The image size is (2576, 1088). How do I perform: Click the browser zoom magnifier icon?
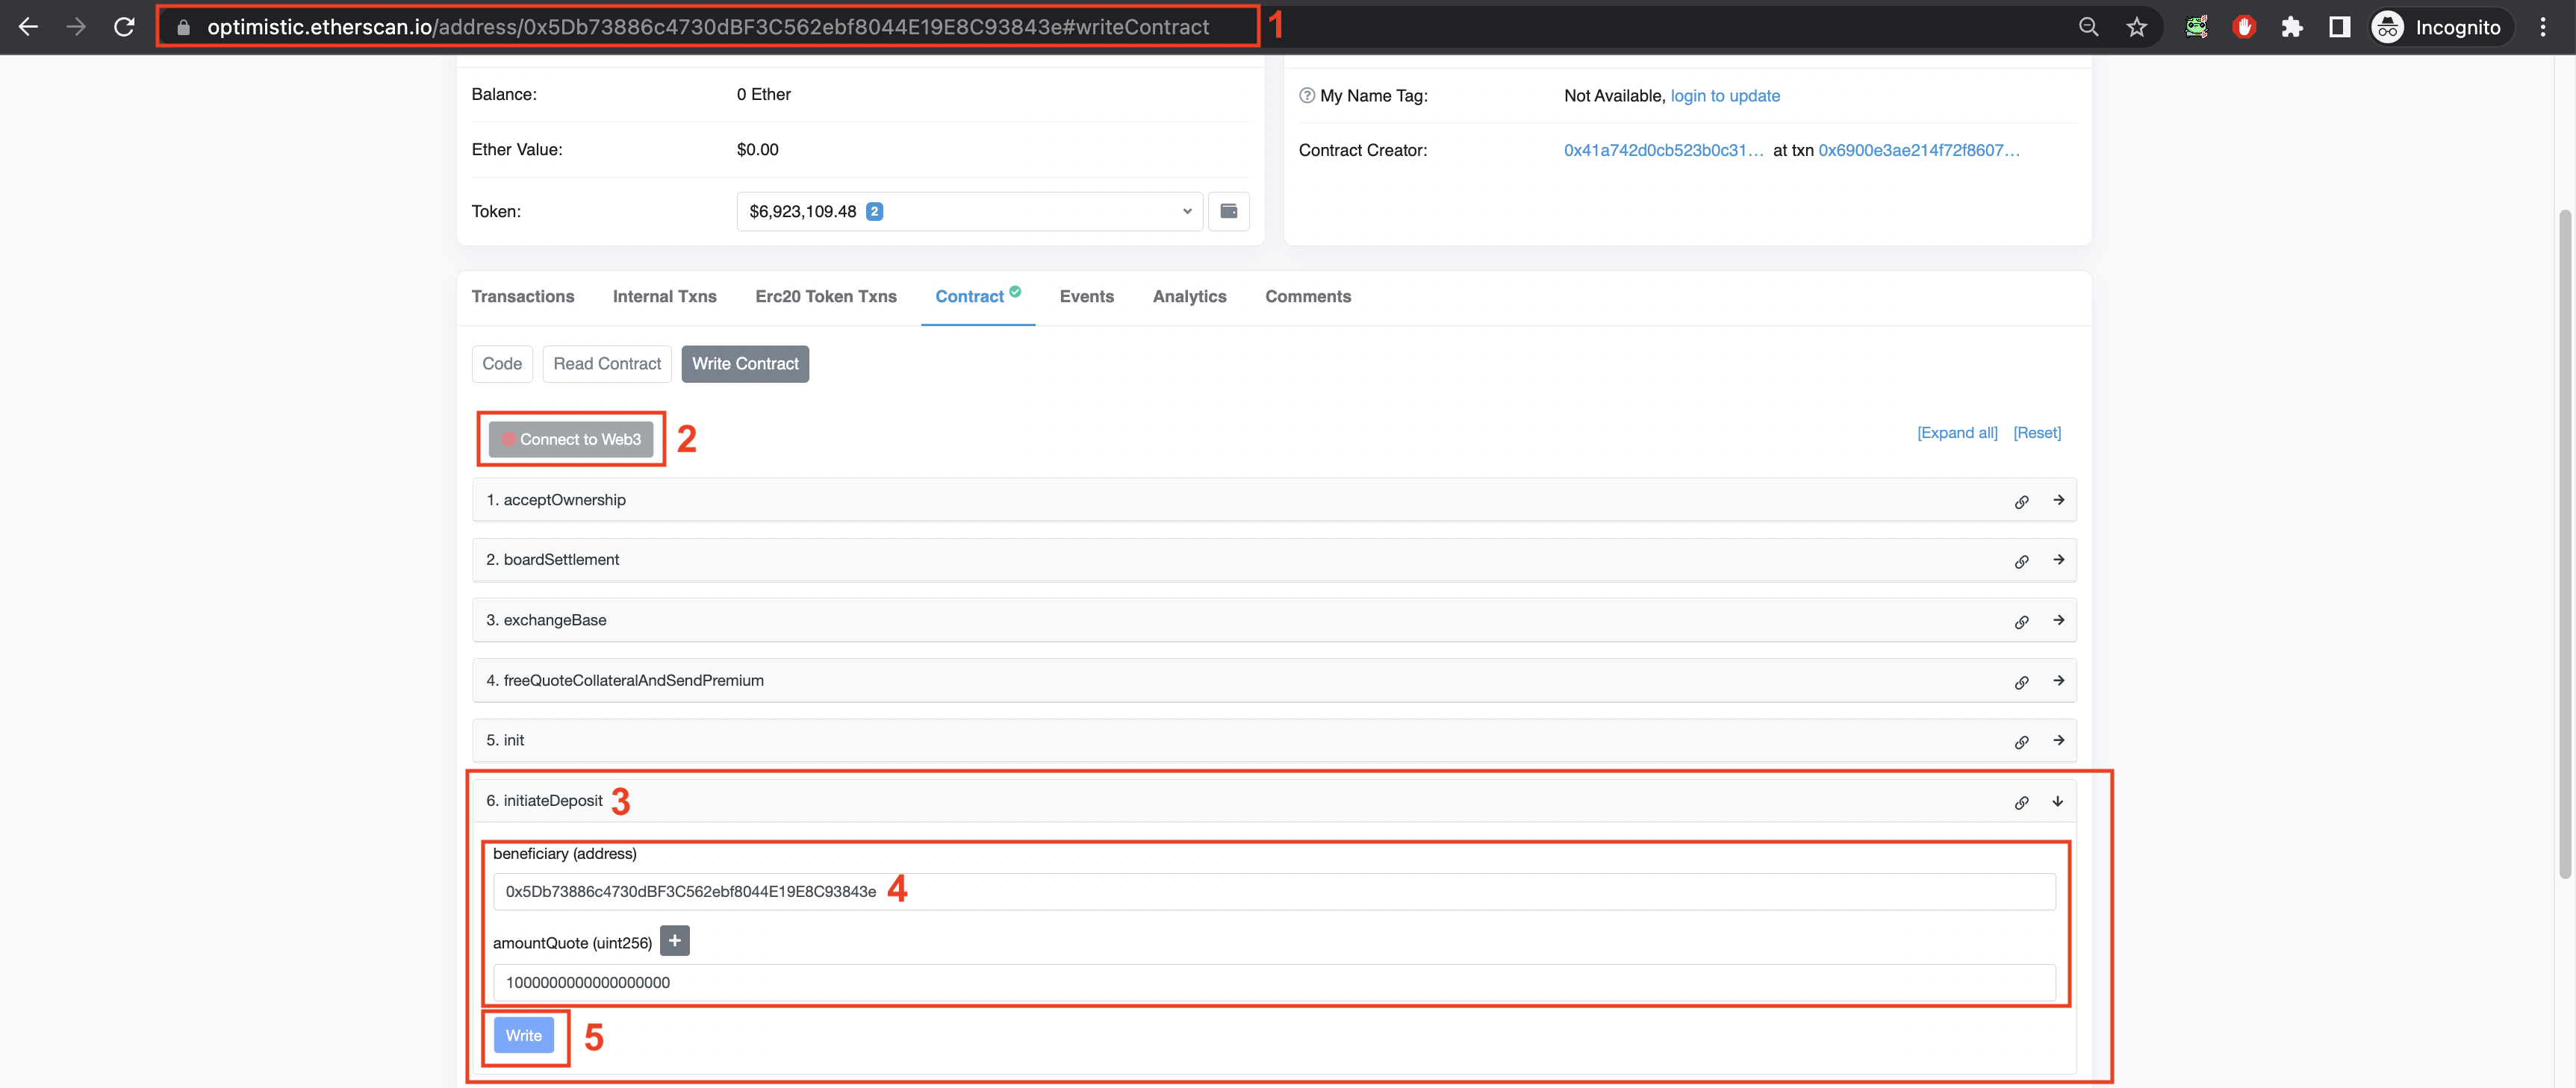[2088, 27]
